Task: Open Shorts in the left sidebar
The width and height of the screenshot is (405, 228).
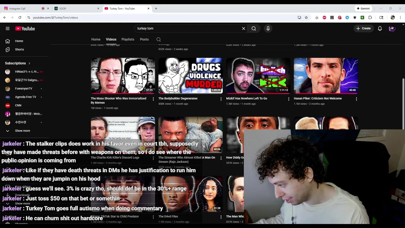Action: pyautogui.click(x=19, y=49)
